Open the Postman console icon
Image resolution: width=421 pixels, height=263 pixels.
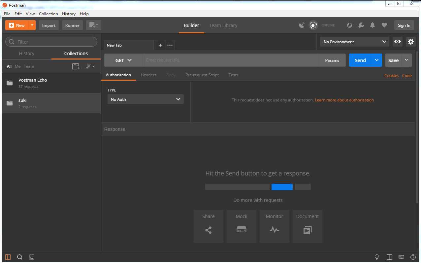pyautogui.click(x=32, y=257)
